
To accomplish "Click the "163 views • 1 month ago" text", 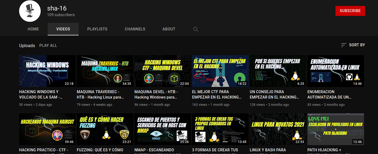I will point(211,105).
